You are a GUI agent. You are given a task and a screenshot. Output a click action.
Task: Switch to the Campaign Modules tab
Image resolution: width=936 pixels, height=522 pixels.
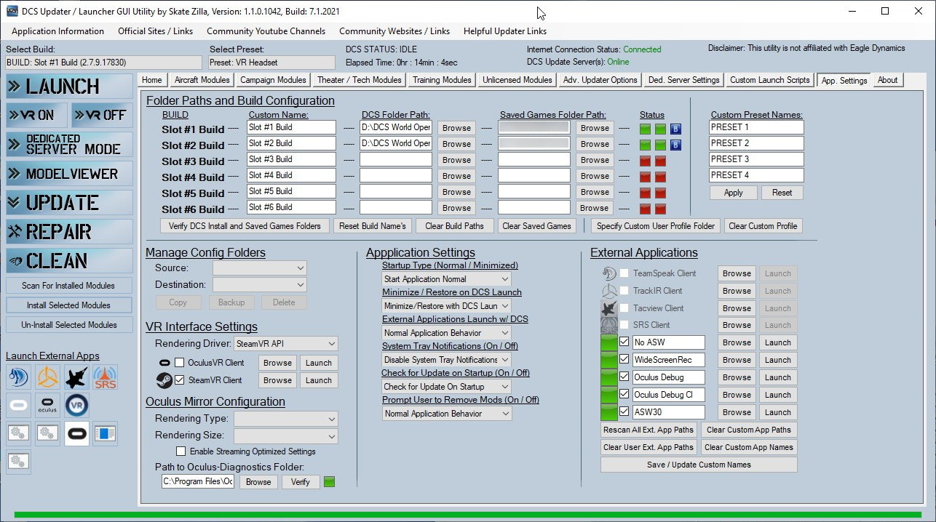pyautogui.click(x=273, y=80)
